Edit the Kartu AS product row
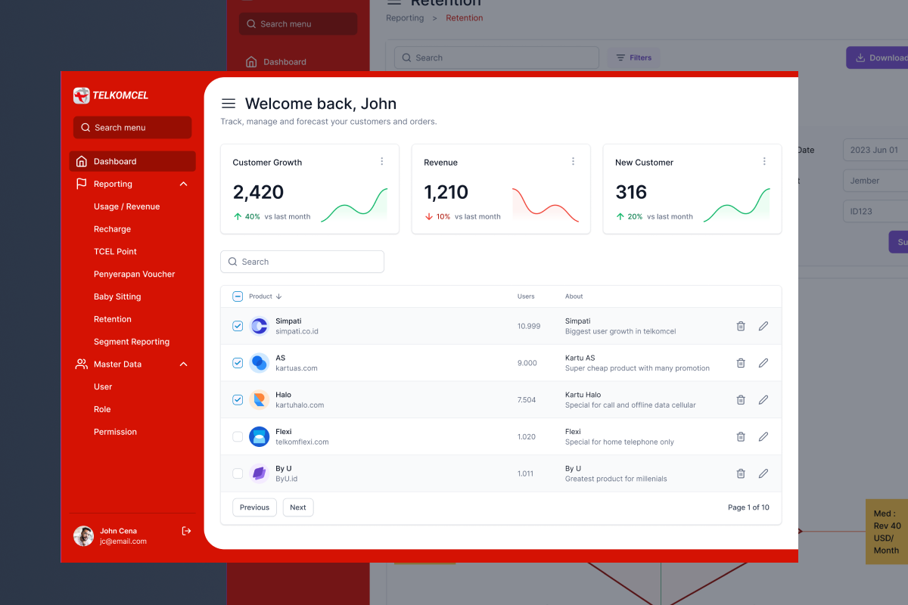 pyautogui.click(x=763, y=363)
